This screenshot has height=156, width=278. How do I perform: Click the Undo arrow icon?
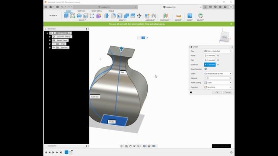tap(63, 7)
